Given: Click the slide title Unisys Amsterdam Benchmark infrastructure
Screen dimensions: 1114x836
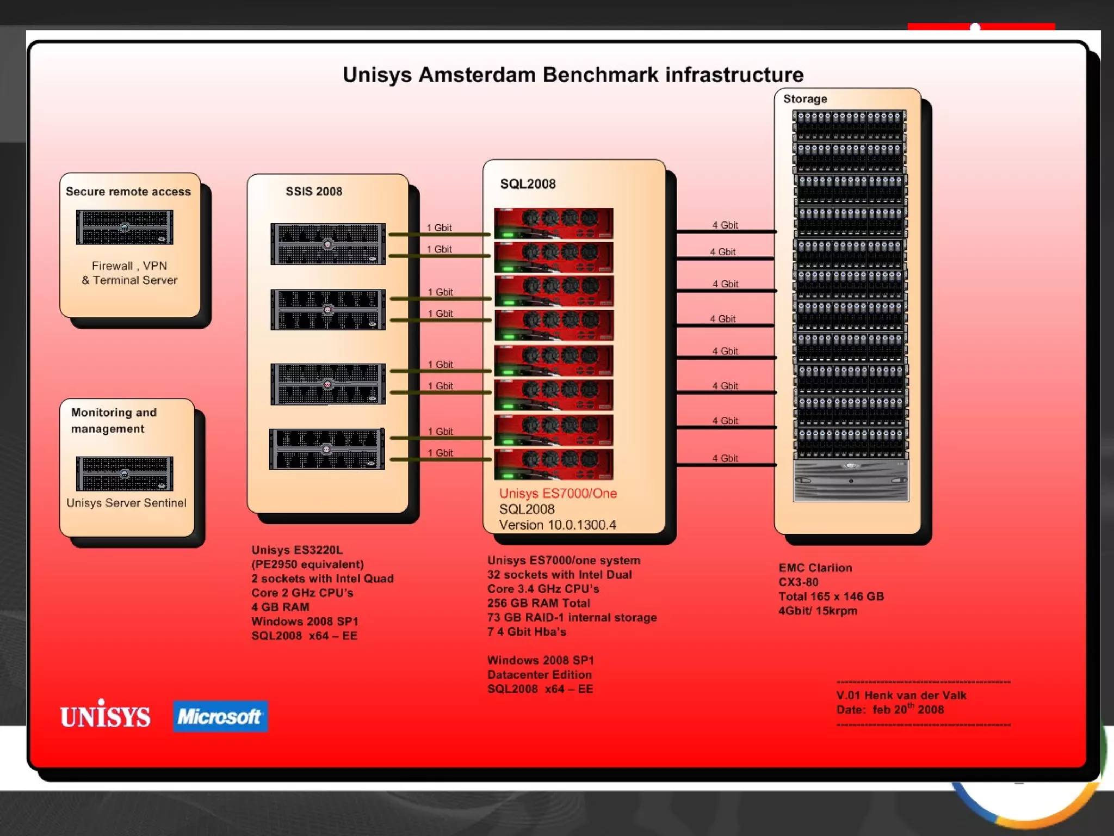Looking at the screenshot, I should [x=572, y=75].
